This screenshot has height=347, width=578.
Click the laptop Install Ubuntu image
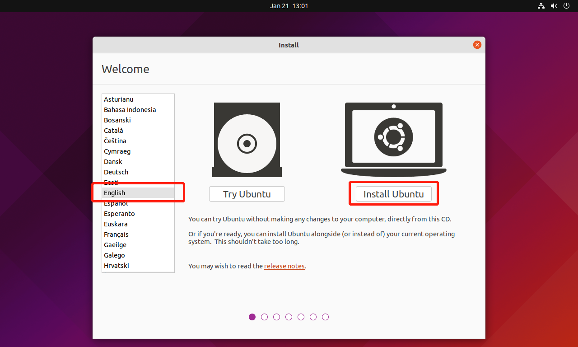[393, 140]
